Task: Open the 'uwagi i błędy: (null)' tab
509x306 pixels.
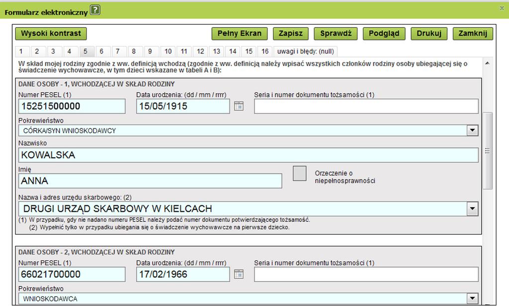Action: coord(306,52)
